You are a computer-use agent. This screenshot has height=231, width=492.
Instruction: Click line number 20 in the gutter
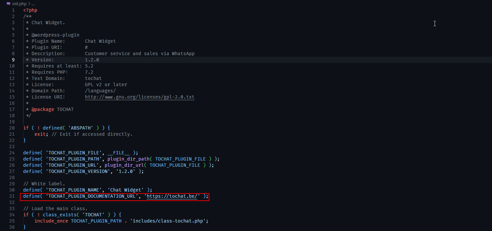tap(12, 128)
